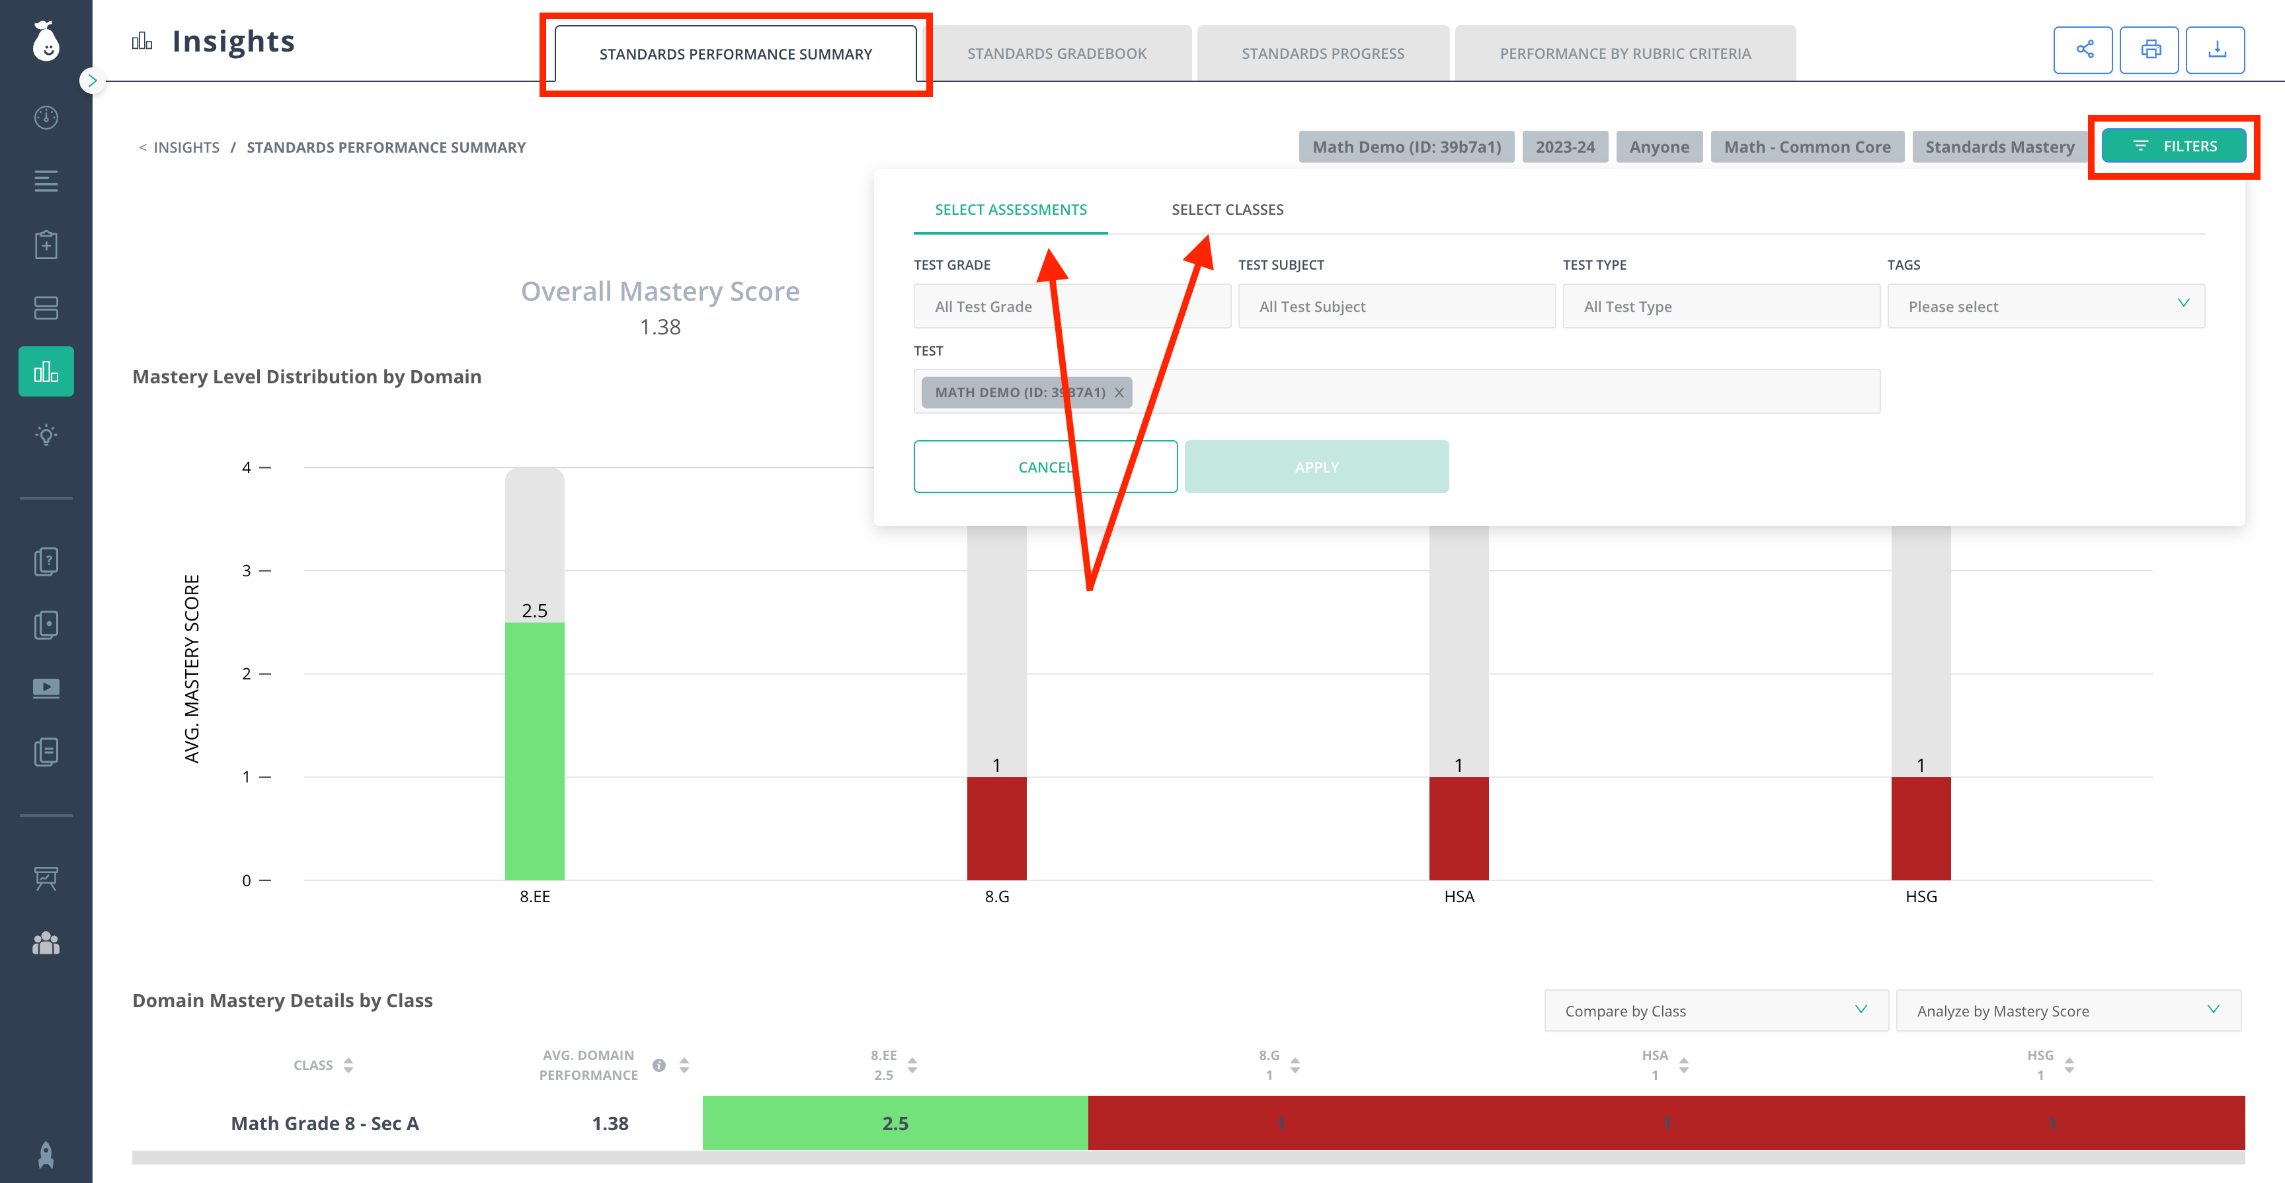Image resolution: width=2285 pixels, height=1183 pixels.
Task: Switch to Performance by Rubric Criteria tab
Action: pos(1625,54)
